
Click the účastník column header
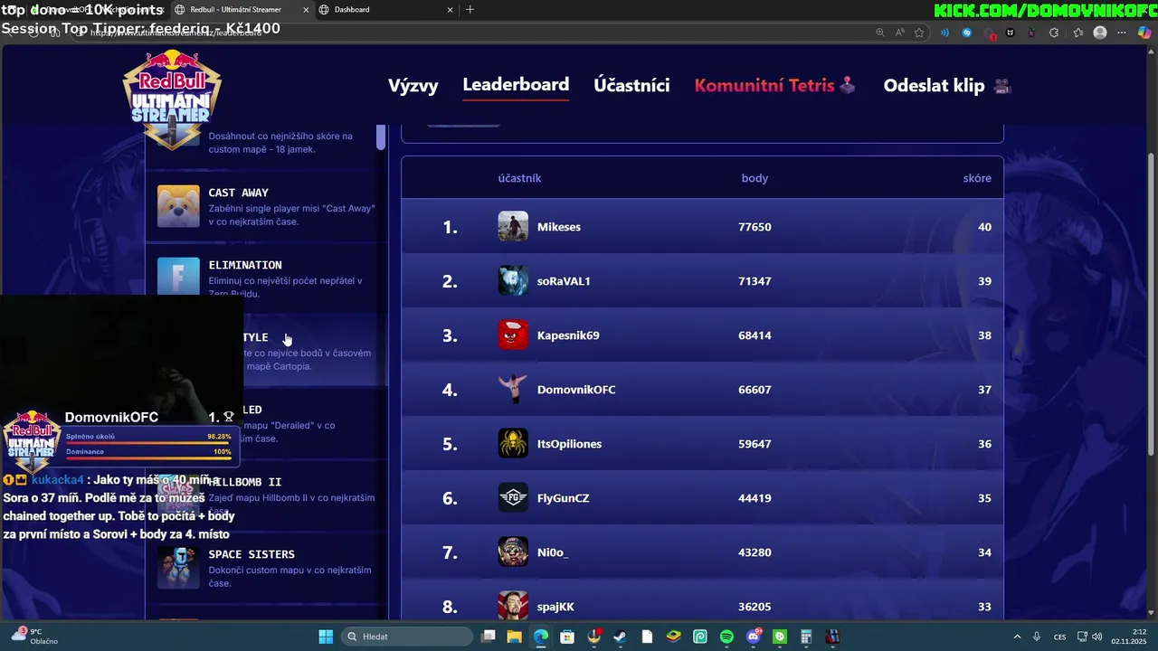pos(519,178)
